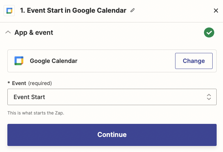
Task: Click the Google Calendar icon in the step header
Action: 9,10
